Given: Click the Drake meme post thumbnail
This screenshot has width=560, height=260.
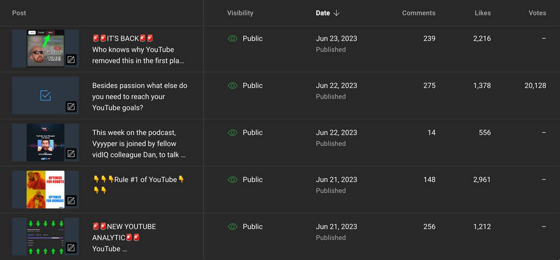Looking at the screenshot, I should (45, 189).
